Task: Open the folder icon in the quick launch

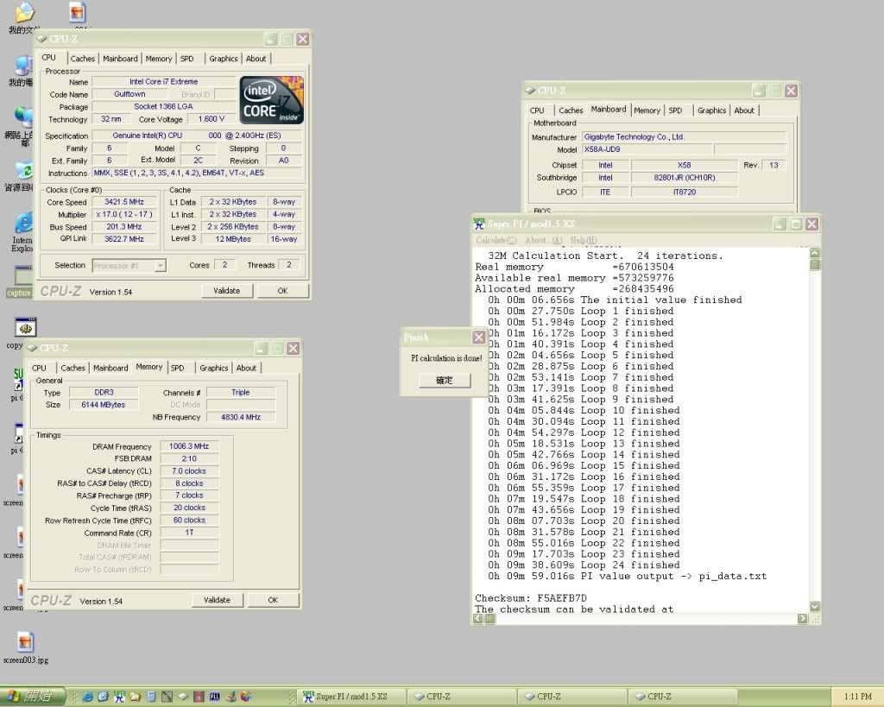Action: click(136, 697)
